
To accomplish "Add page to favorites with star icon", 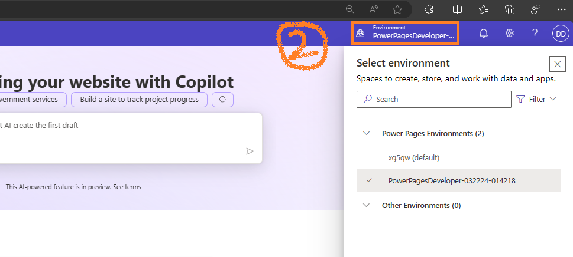I will [x=397, y=10].
